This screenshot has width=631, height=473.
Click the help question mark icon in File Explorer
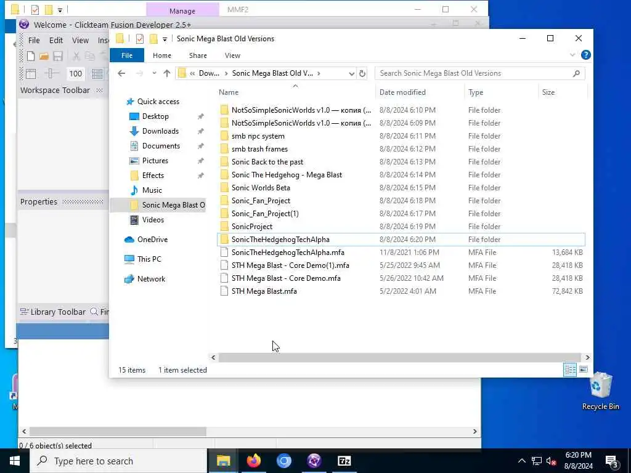(x=586, y=55)
